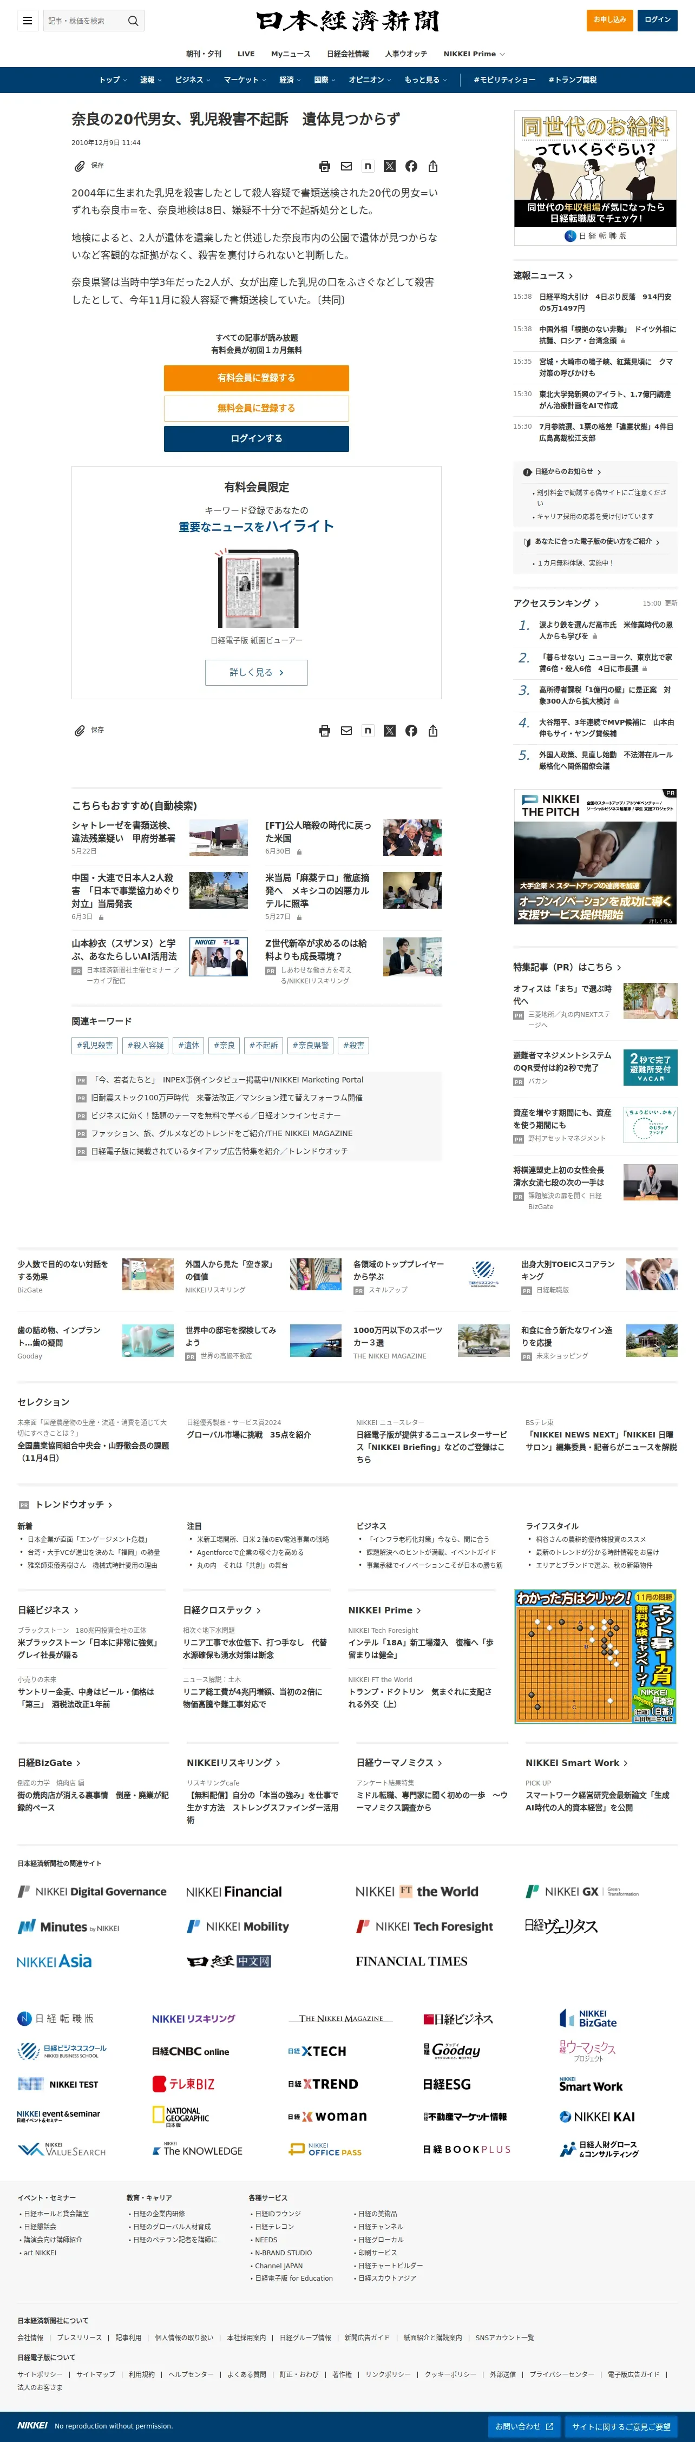Open the 日経xTECH logo link
The height and width of the screenshot is (2442, 695).
point(318,2051)
